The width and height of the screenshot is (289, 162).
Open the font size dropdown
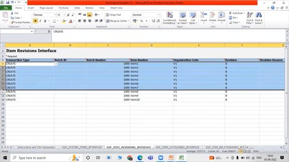64,15
